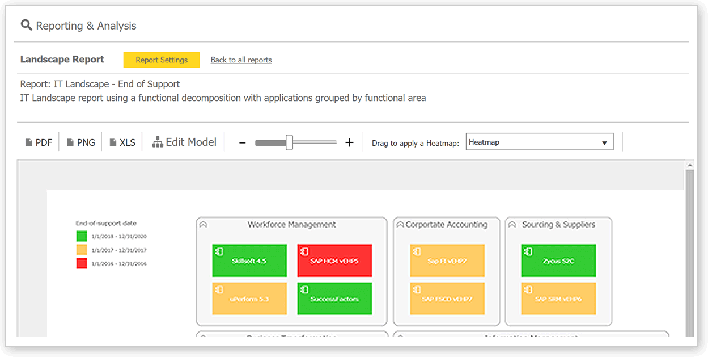Click the minus icon to zoom out
The width and height of the screenshot is (708, 357).
(243, 142)
